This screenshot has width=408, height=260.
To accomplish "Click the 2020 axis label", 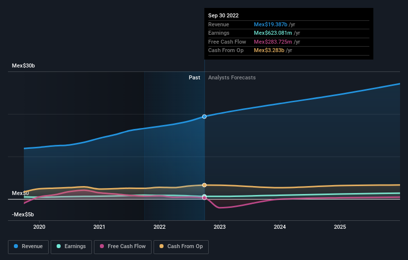I will 39,227.
